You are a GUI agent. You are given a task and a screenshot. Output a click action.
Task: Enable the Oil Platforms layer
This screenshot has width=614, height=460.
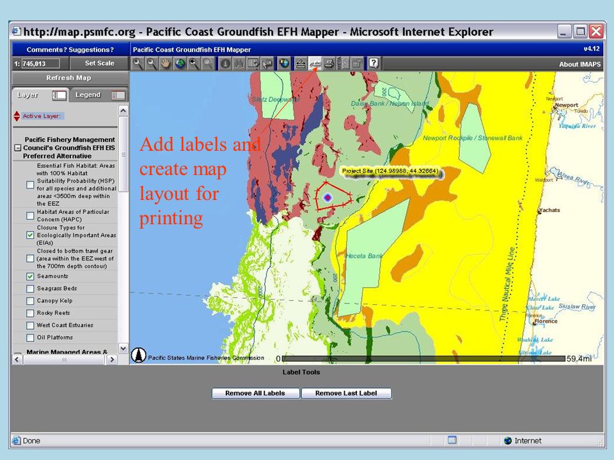(30, 337)
